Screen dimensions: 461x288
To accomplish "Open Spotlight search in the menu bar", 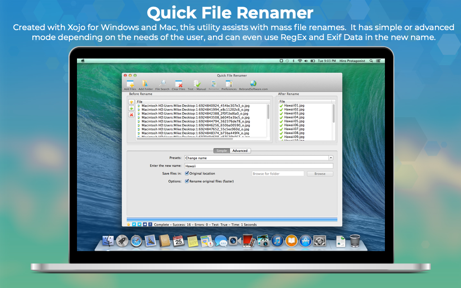I will coord(371,61).
